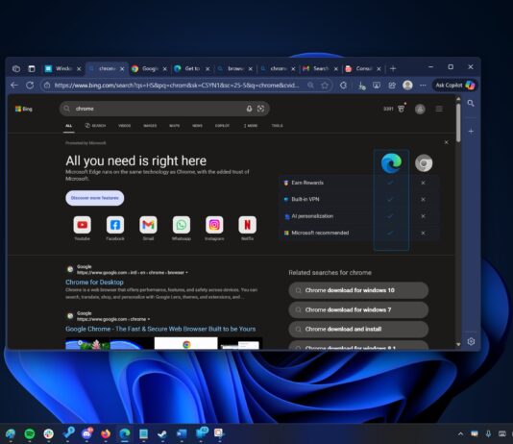This screenshot has height=444, width=513.
Task: Select the Copilot search tab
Action: [x=222, y=126]
